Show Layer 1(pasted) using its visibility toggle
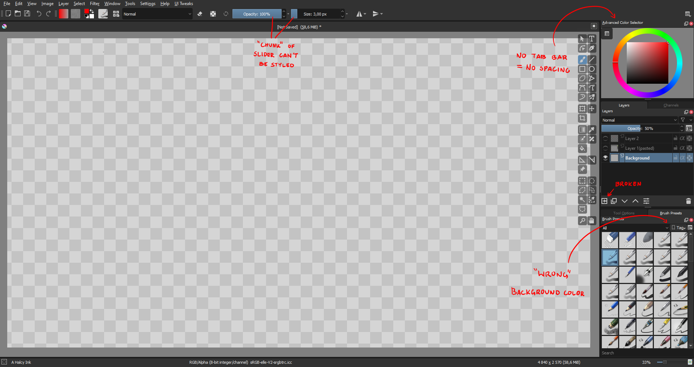Viewport: 694px width, 367px height. tap(605, 148)
